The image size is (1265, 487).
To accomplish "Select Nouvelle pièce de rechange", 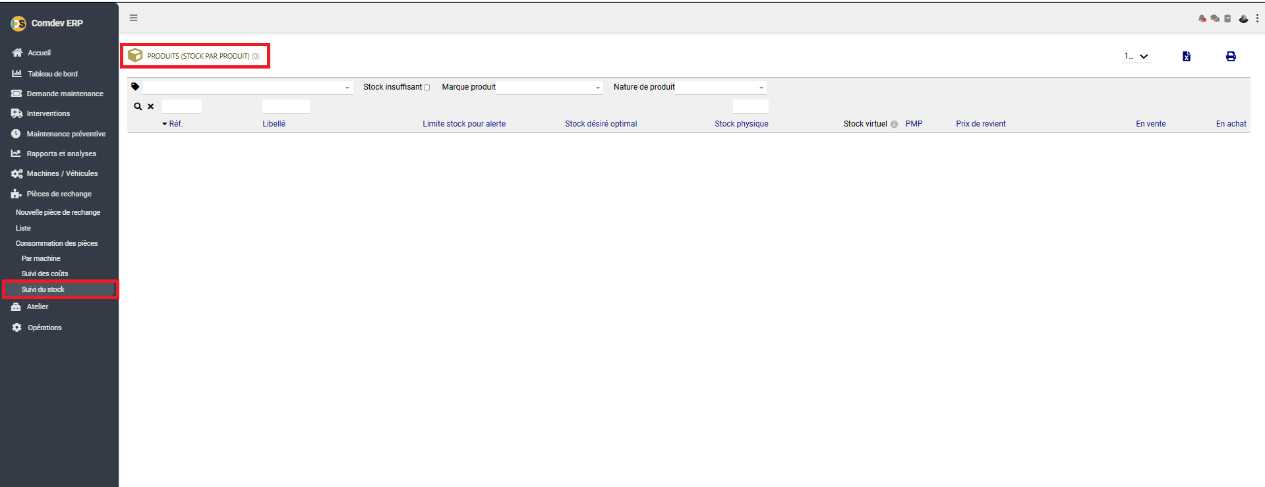I will (x=58, y=212).
